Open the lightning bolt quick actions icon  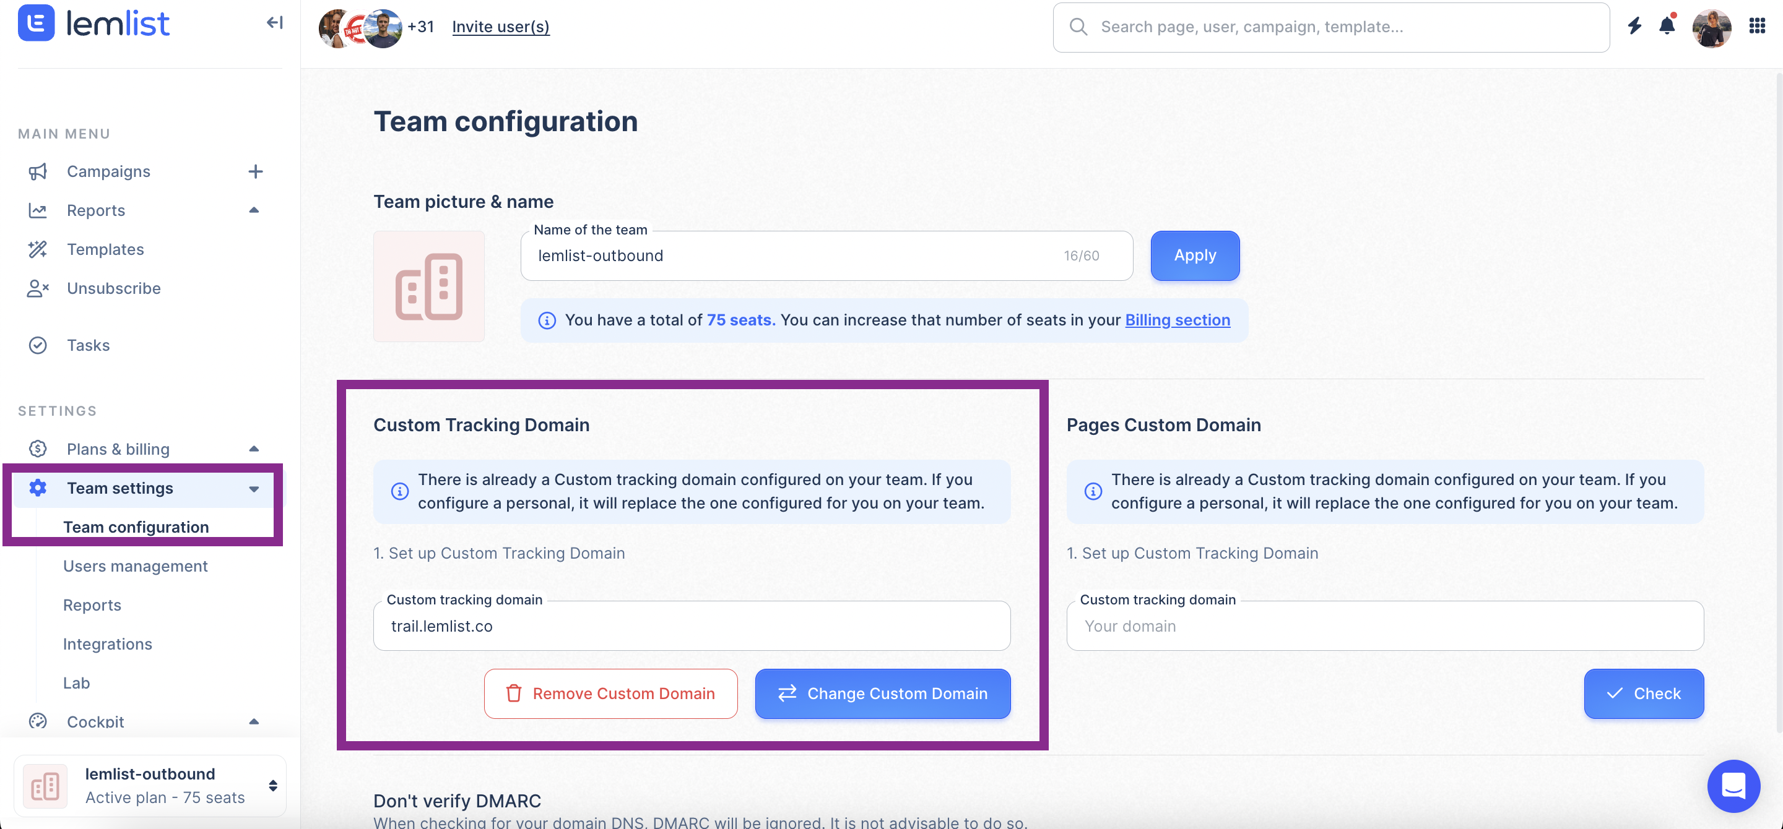pyautogui.click(x=1634, y=26)
